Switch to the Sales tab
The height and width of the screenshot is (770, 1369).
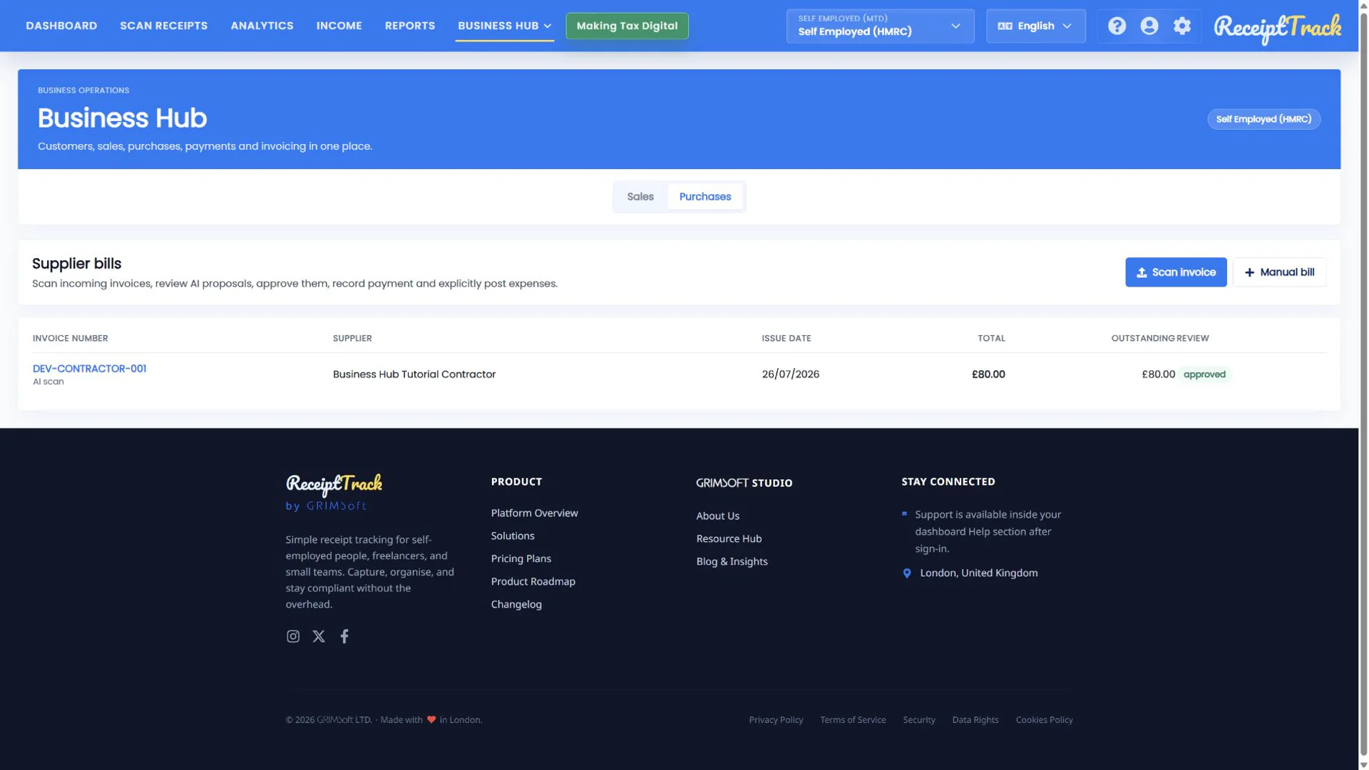point(640,197)
